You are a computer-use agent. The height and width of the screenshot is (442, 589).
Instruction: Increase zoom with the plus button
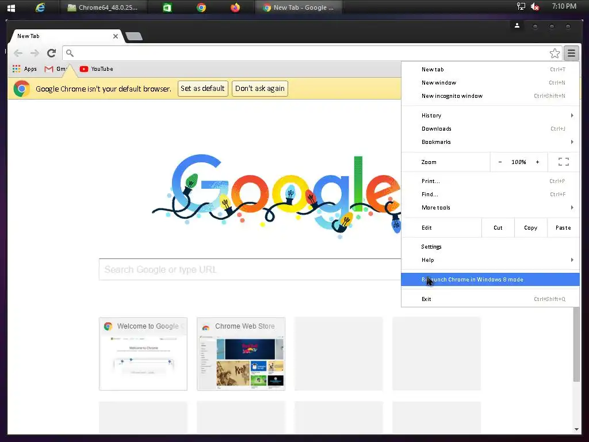point(538,162)
